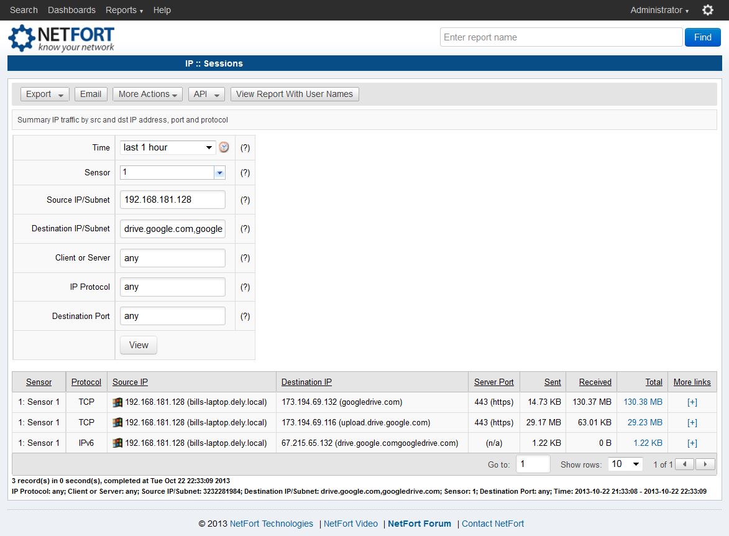Expand the Time 'last 1 hour' dropdown

tap(168, 147)
